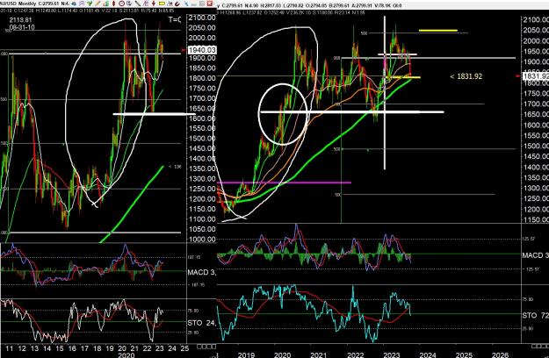Click the small squares control at the left chart bottom-right

click(x=206, y=347)
